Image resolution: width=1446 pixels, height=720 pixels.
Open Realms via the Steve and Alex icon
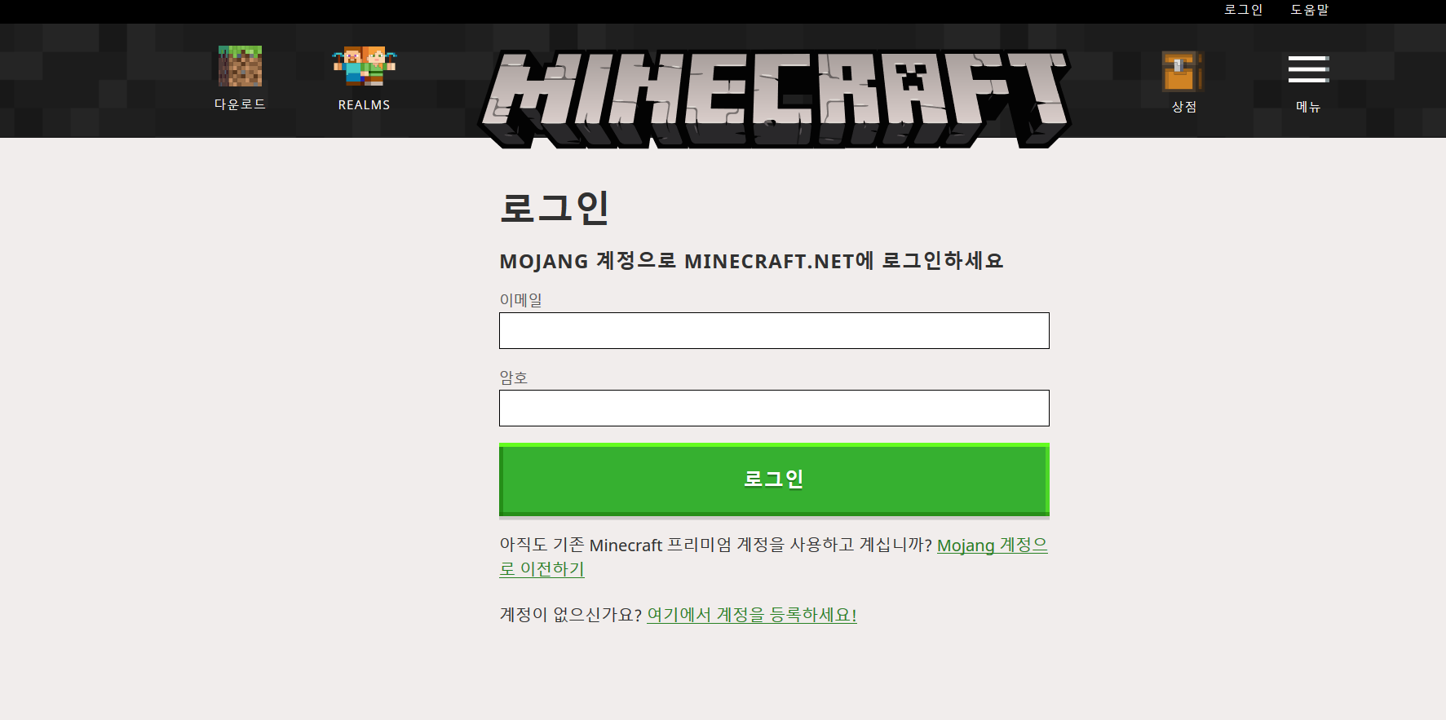(364, 66)
